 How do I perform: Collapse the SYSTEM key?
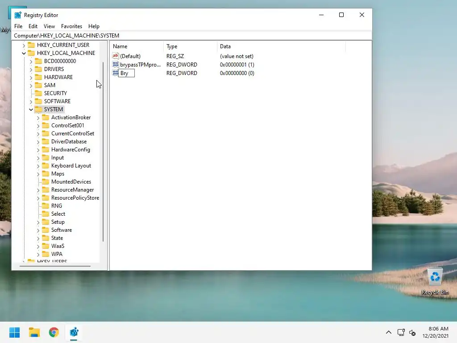pos(31,109)
